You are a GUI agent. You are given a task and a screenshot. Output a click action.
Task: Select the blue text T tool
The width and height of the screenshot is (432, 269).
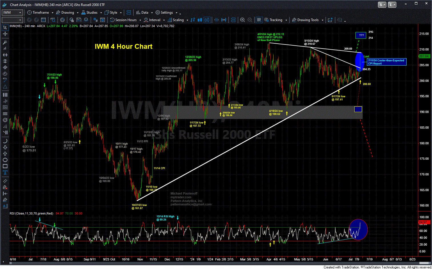tap(5, 173)
